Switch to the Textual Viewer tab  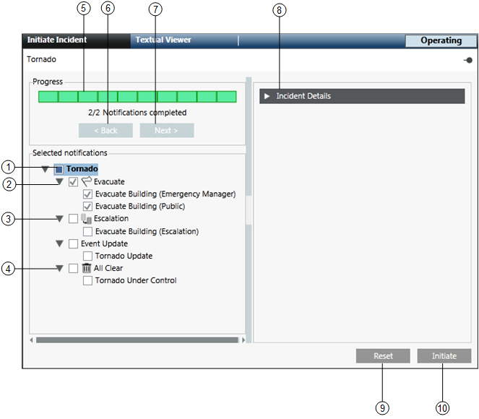point(163,40)
